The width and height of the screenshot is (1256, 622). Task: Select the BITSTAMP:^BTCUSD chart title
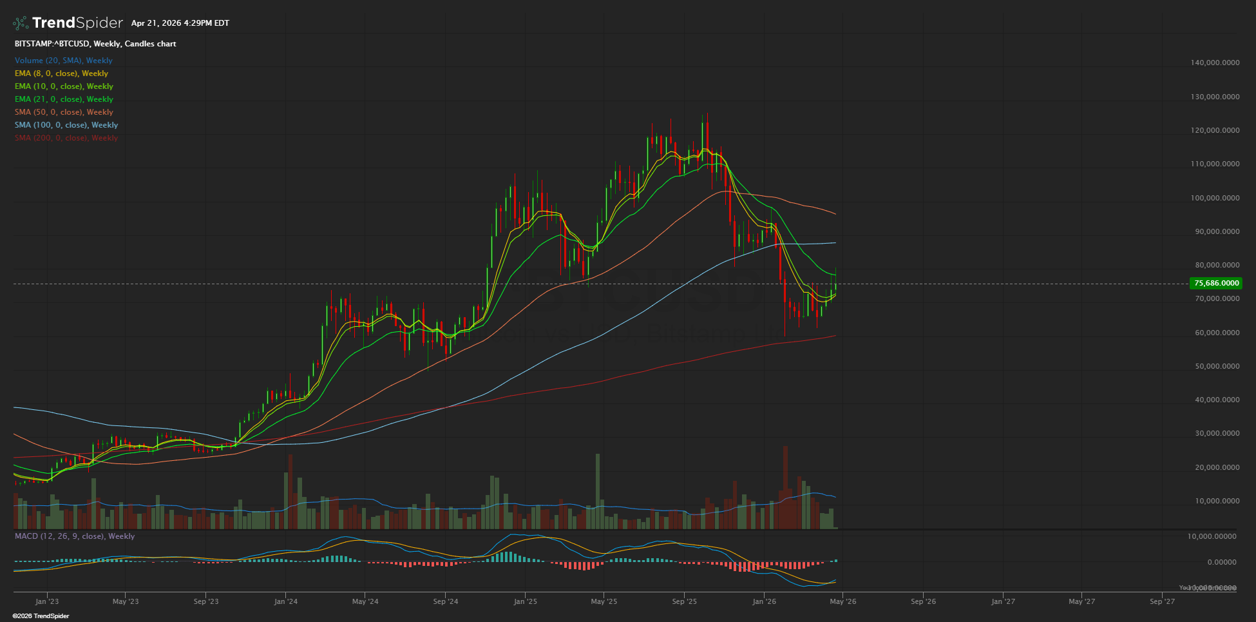point(95,44)
